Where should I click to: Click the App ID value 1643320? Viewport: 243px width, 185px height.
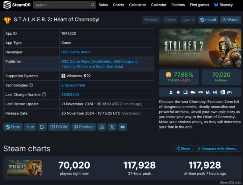(x=69, y=33)
